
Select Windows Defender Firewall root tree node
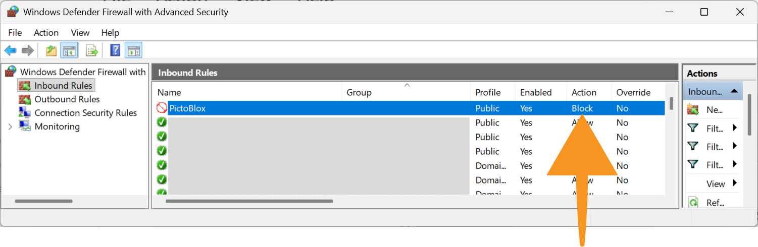pyautogui.click(x=83, y=72)
